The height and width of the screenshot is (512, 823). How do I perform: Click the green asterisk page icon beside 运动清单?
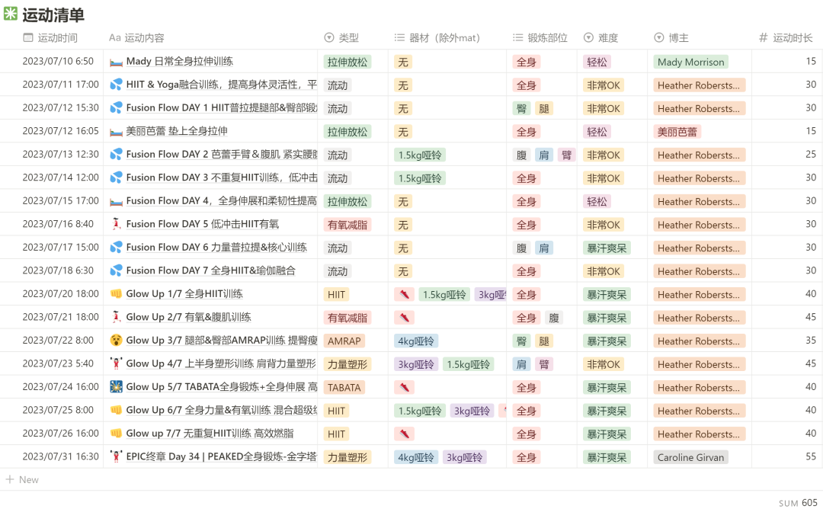(x=11, y=13)
